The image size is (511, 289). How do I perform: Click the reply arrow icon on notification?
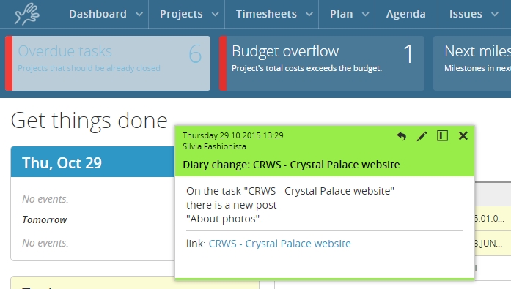[402, 136]
